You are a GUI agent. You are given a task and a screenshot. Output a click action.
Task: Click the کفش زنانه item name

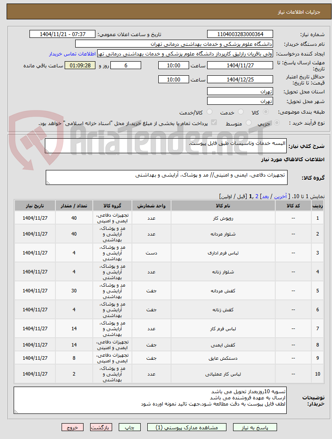(x=223, y=310)
